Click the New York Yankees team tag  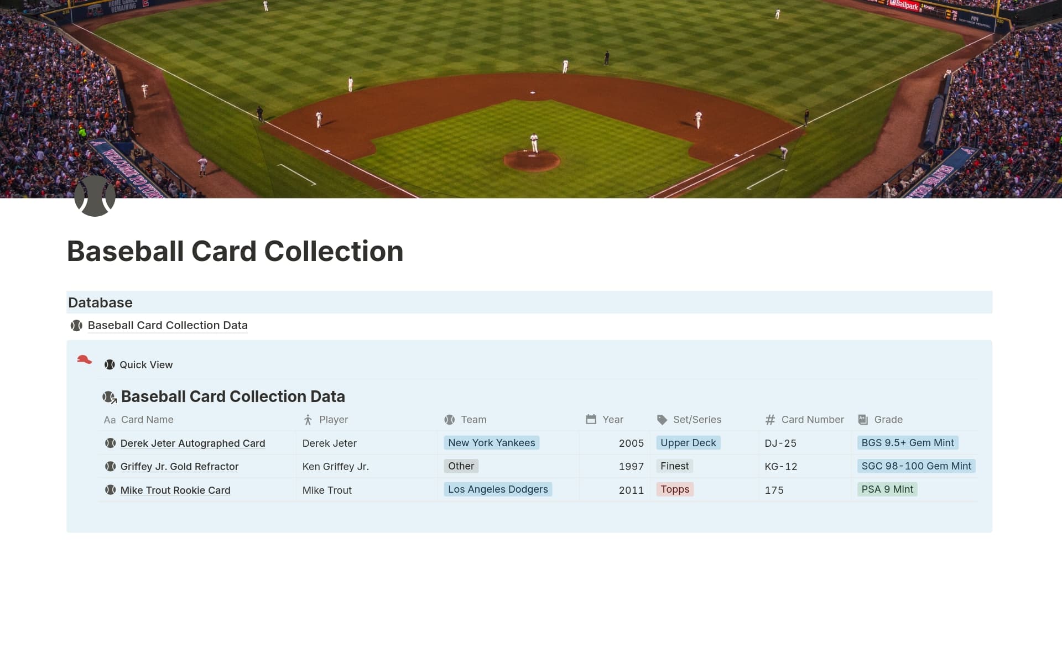coord(491,443)
